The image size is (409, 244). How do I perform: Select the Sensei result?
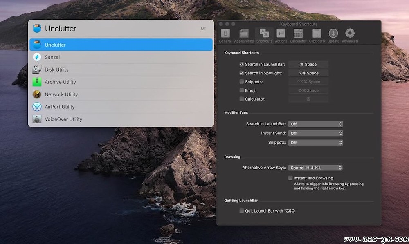[x=121, y=57]
